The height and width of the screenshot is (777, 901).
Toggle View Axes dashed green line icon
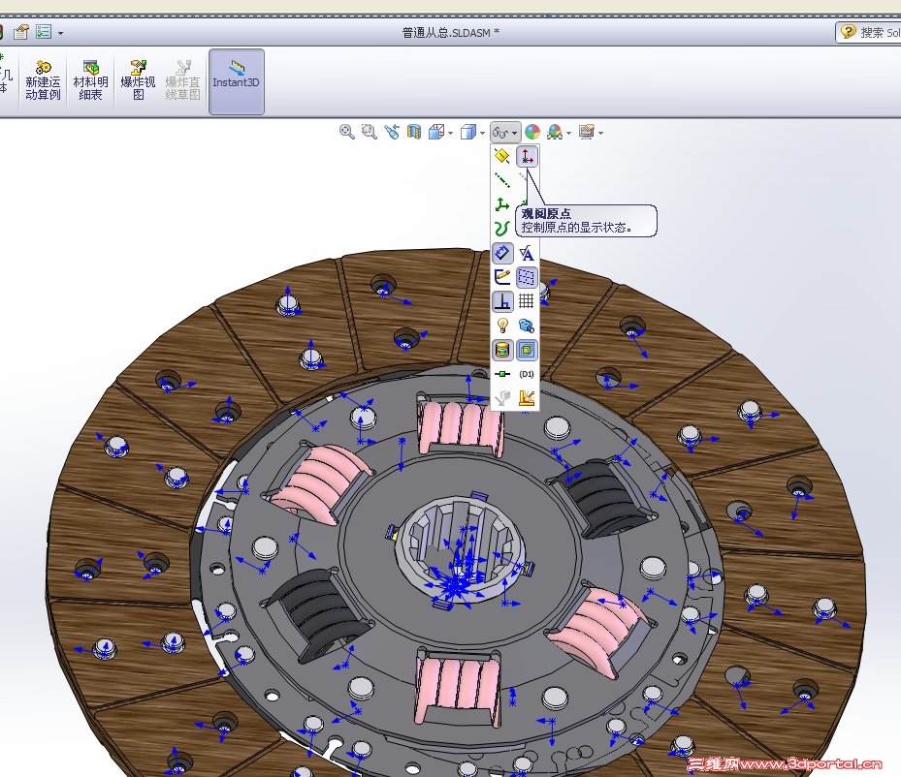[502, 180]
